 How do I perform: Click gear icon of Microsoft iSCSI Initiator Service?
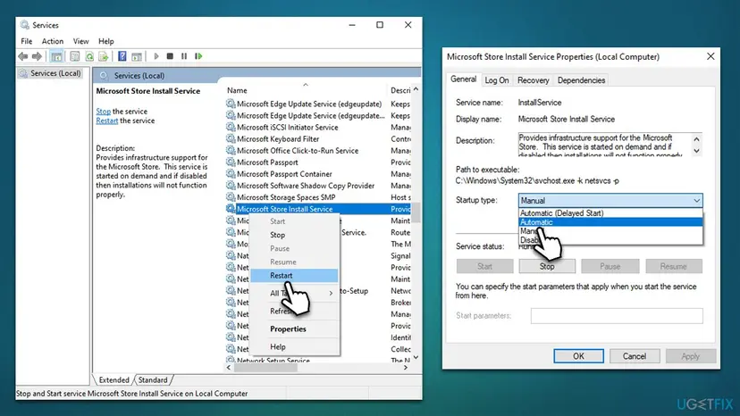point(231,127)
